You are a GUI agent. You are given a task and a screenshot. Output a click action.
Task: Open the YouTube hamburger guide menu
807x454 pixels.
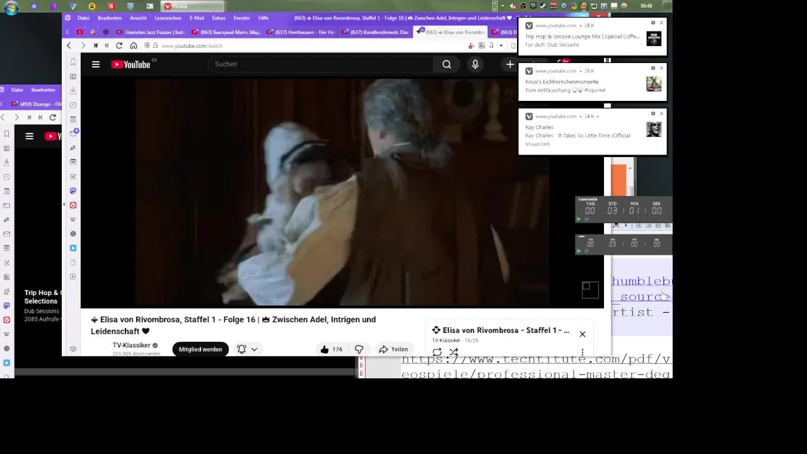96,64
